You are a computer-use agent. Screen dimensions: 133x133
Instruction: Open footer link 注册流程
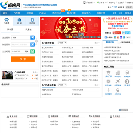point(34,122)
